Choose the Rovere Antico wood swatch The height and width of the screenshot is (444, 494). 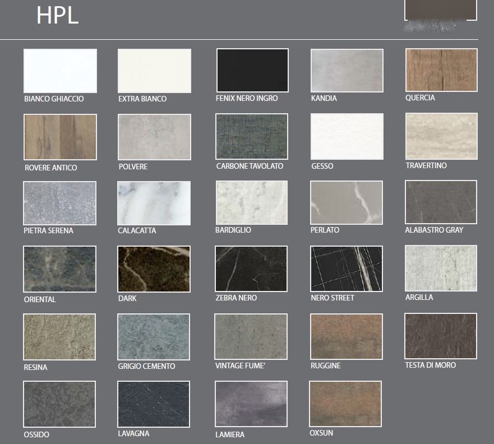(x=60, y=137)
